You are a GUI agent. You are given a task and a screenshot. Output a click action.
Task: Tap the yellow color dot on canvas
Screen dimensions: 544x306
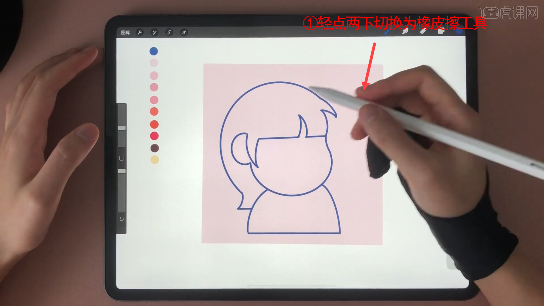tap(154, 160)
